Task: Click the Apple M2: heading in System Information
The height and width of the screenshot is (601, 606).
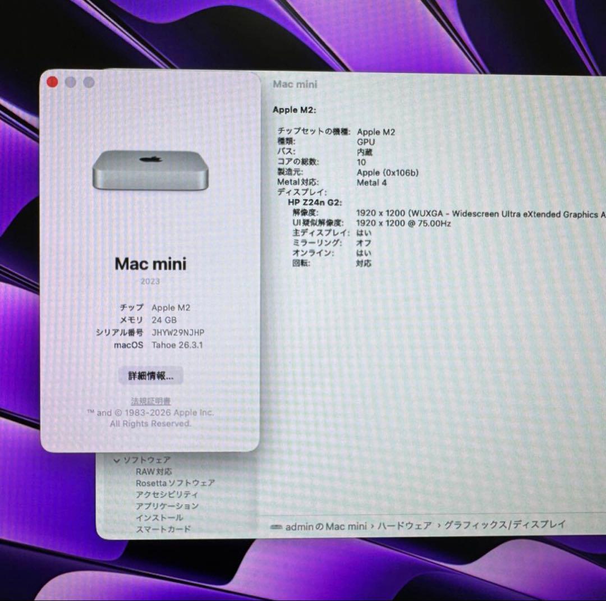Action: 294,110
